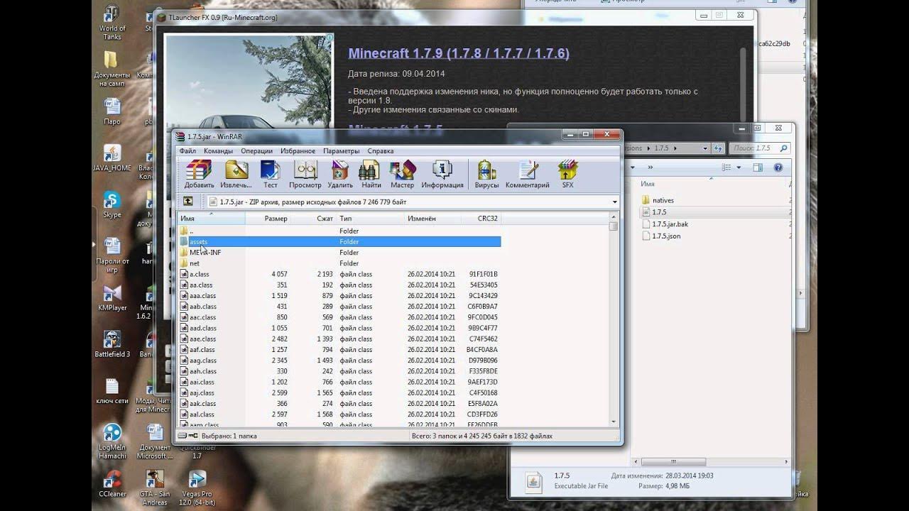Click the Minecraft 1.7.9 heading link in TLauncher
Viewport: 909px width, 511px height.
click(x=458, y=53)
